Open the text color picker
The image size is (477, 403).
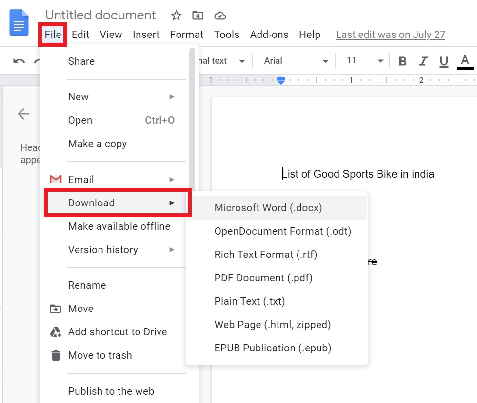465,62
